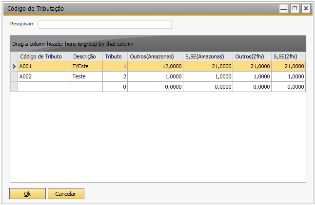Click Tributo value 2 in row A002
315x205 pixels.
point(115,76)
